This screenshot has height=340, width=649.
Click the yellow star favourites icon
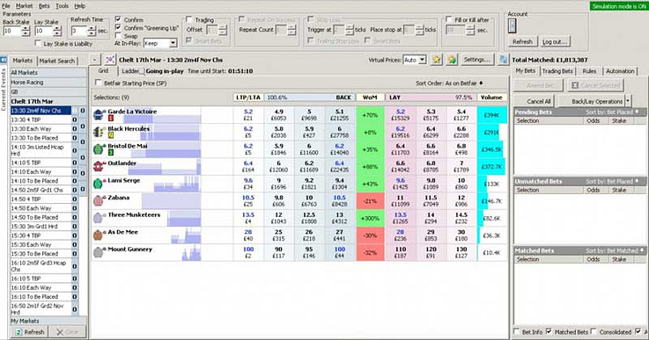pos(436,60)
